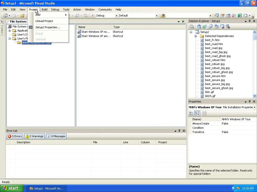Screen dimensions: 257x192
Task: Open Object Browser from the main toolbar
Action: click(228, 15)
